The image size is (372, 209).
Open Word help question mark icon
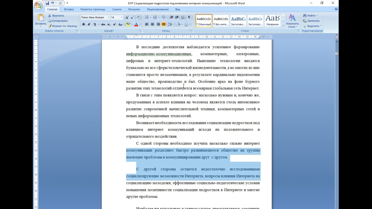[x=336, y=9]
